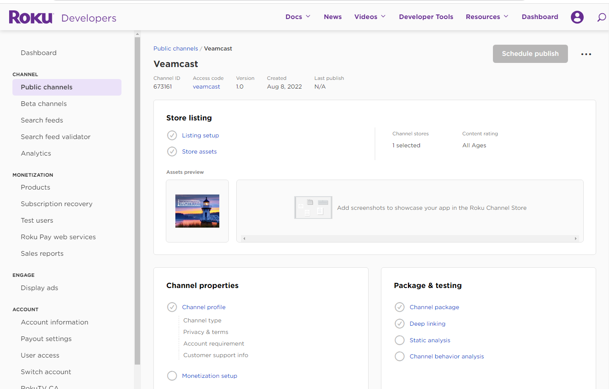Click the Veamcast lighthouse poster thumbnail
Viewport: 609px width, 389px height.
[197, 211]
